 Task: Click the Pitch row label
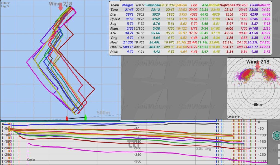[114, 52]
